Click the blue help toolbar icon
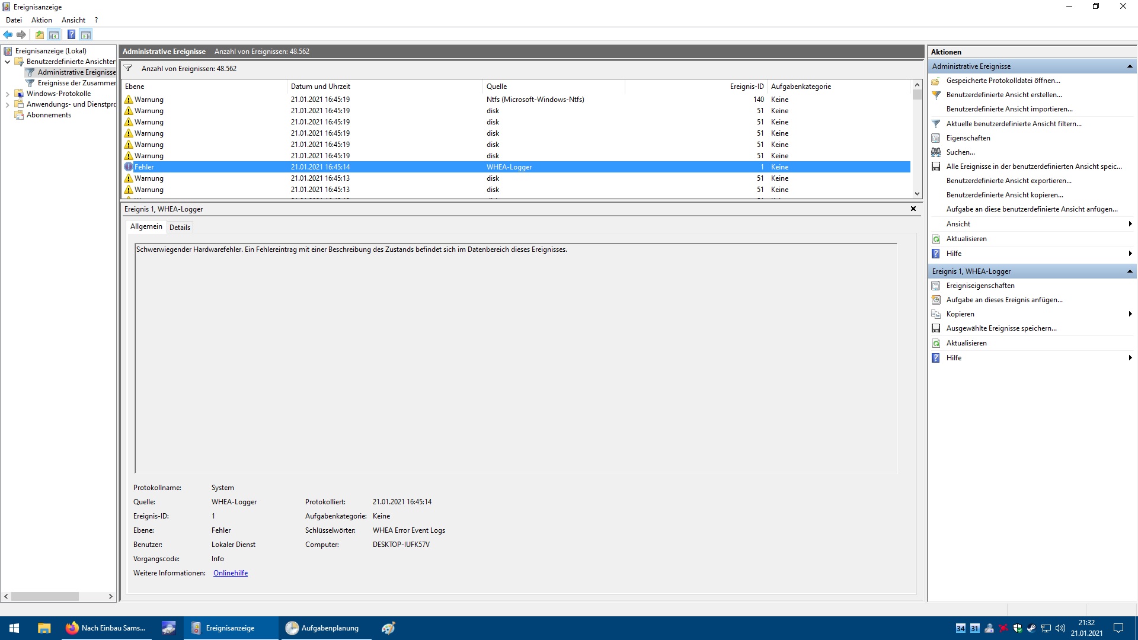1138x640 pixels. [71, 35]
